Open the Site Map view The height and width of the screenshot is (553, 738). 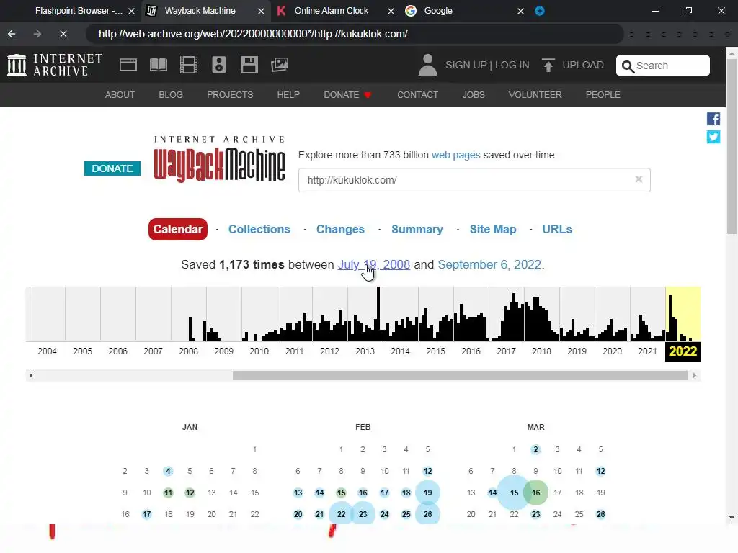[493, 229]
